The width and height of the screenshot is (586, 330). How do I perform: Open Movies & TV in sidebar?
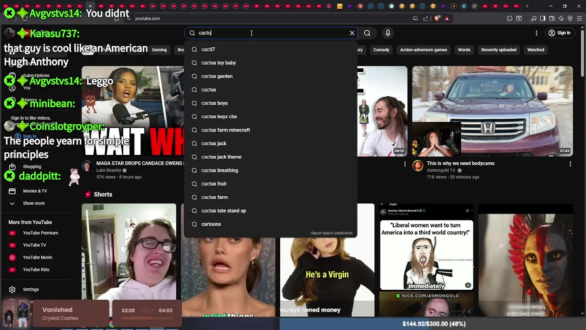[35, 191]
